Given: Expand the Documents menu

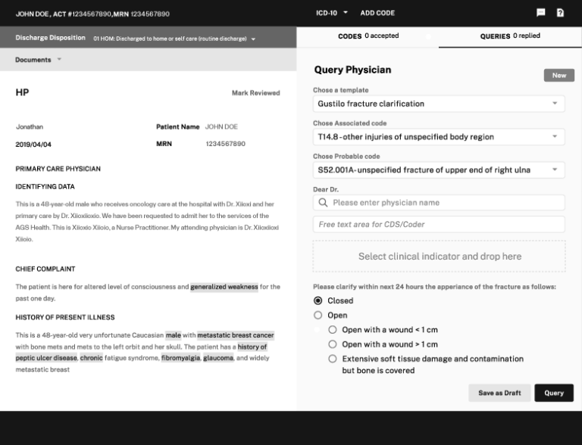Looking at the screenshot, I should tap(39, 59).
